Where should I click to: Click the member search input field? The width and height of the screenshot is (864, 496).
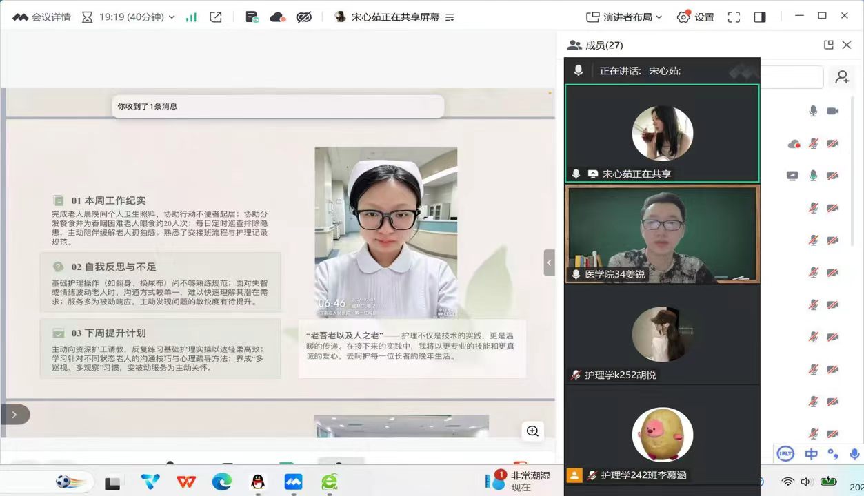[x=792, y=77]
